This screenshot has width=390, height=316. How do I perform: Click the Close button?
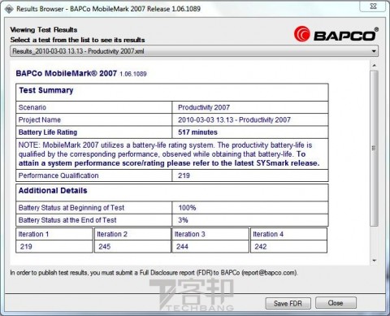pos(336,303)
